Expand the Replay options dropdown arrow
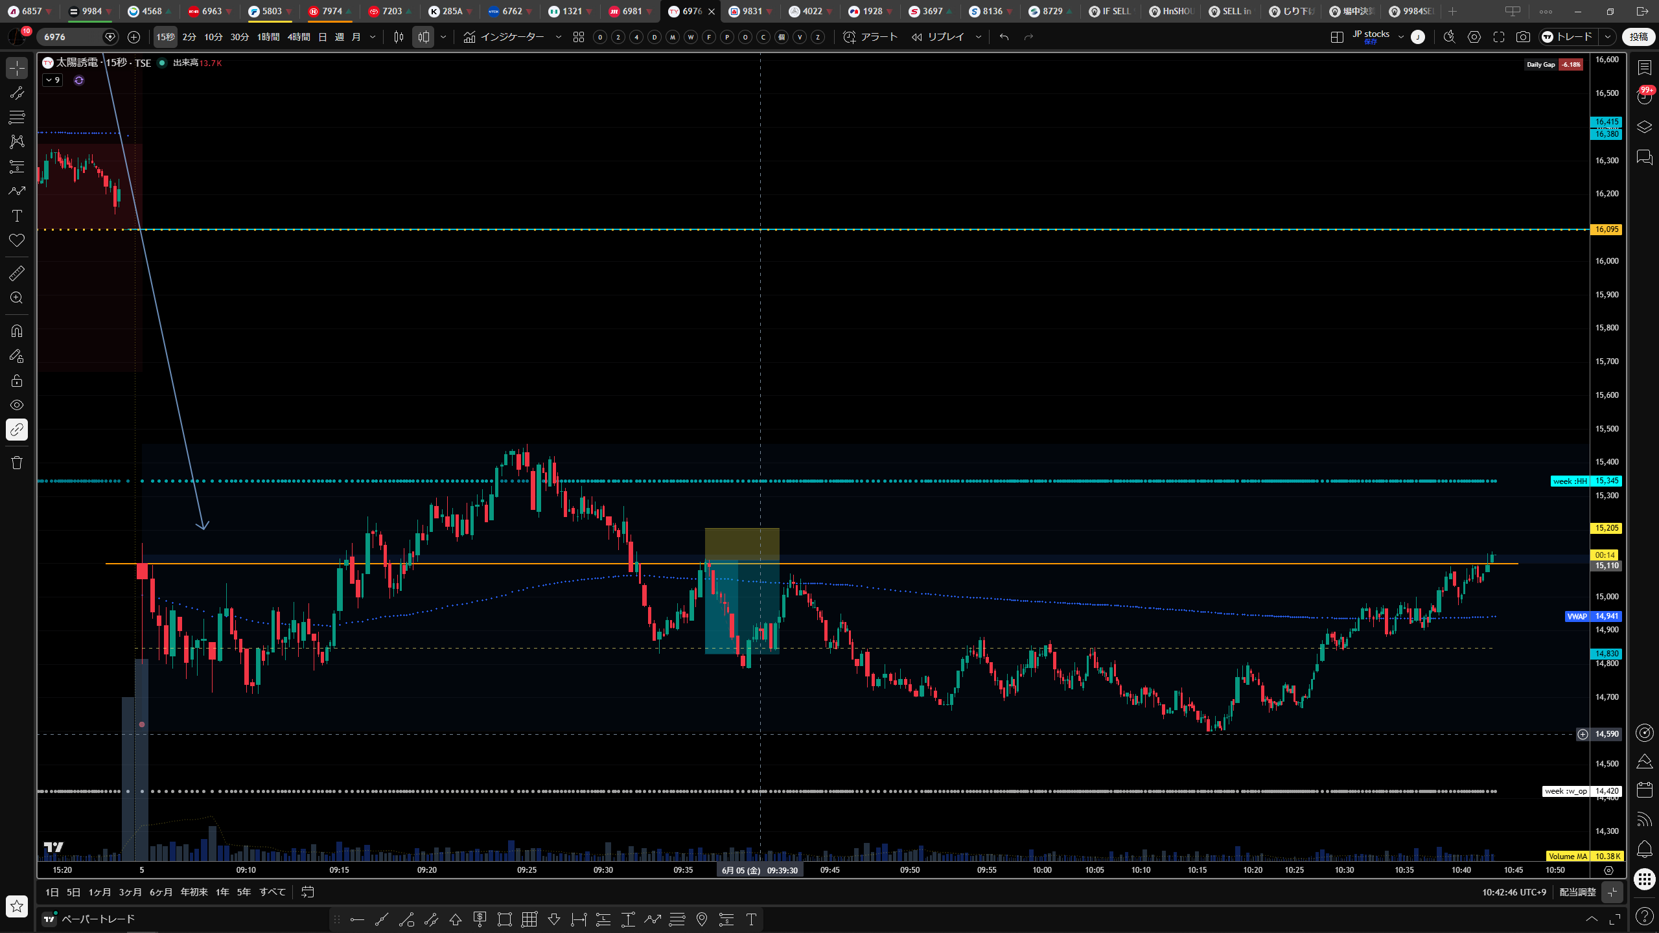The height and width of the screenshot is (933, 1659). pyautogui.click(x=979, y=37)
